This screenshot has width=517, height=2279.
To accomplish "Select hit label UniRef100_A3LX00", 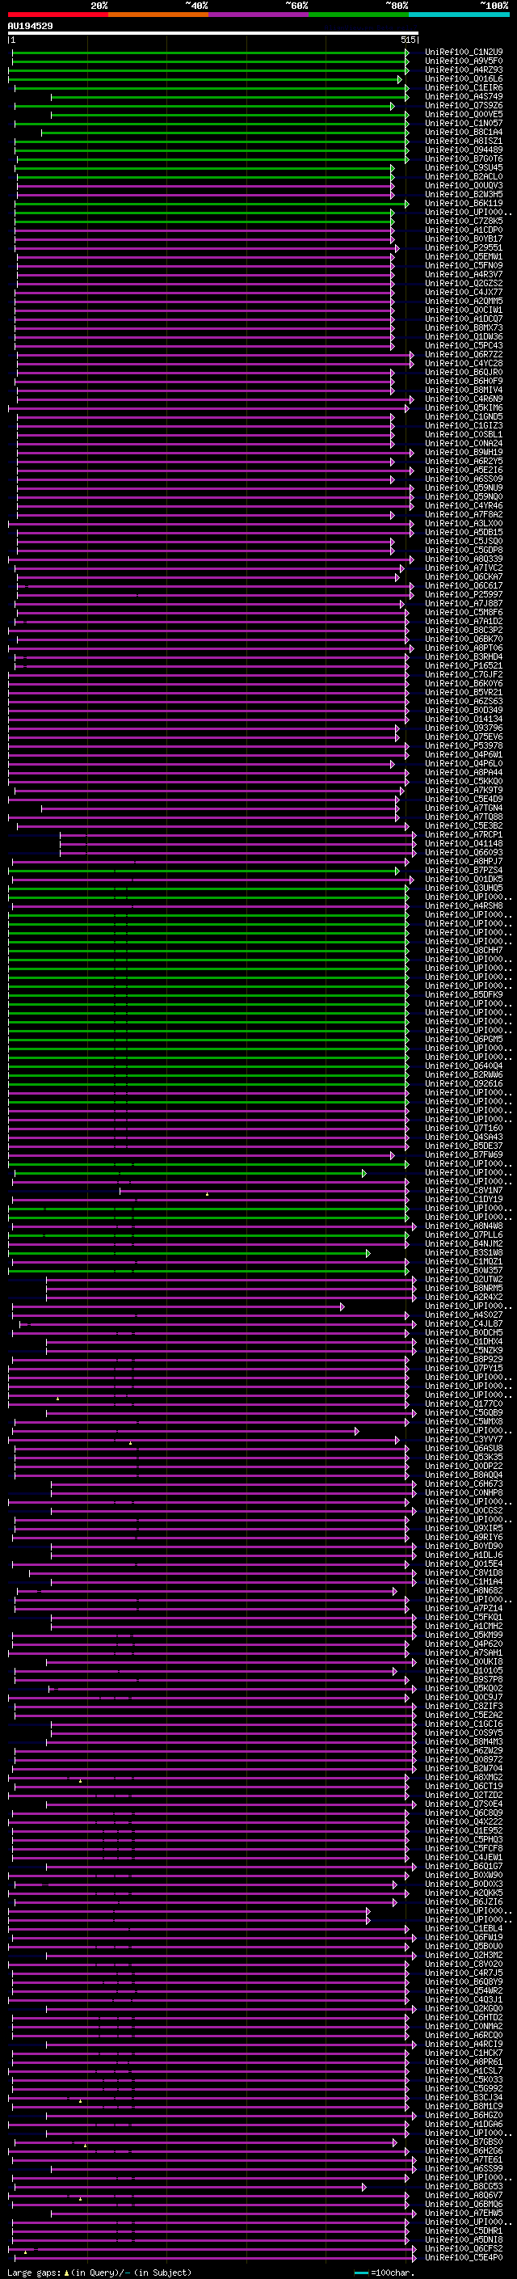I will tap(464, 524).
